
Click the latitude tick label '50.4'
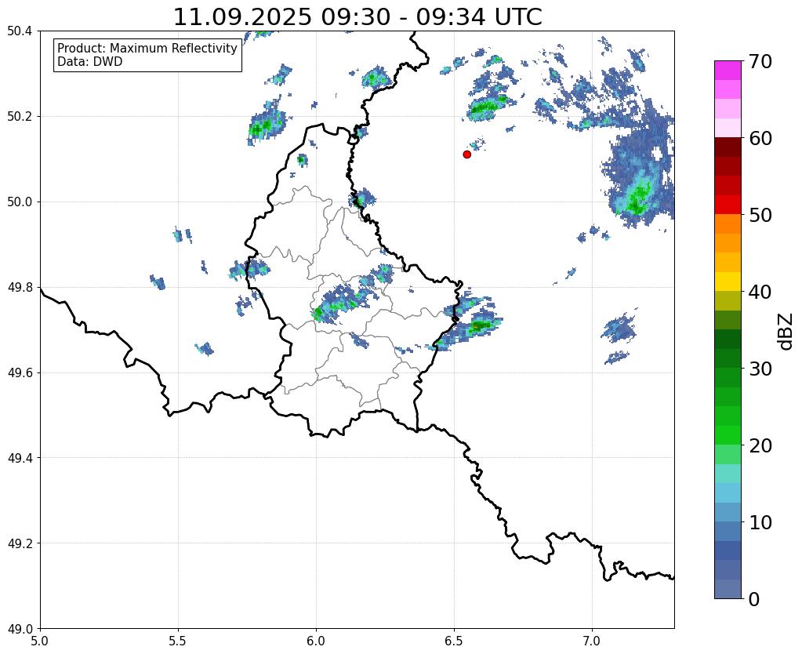[x=20, y=31]
